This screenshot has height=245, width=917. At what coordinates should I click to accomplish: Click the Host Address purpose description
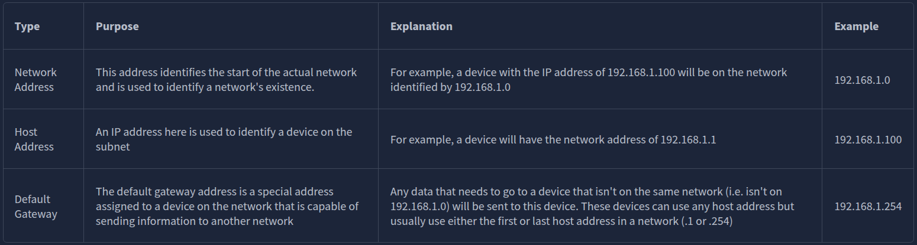(224, 139)
